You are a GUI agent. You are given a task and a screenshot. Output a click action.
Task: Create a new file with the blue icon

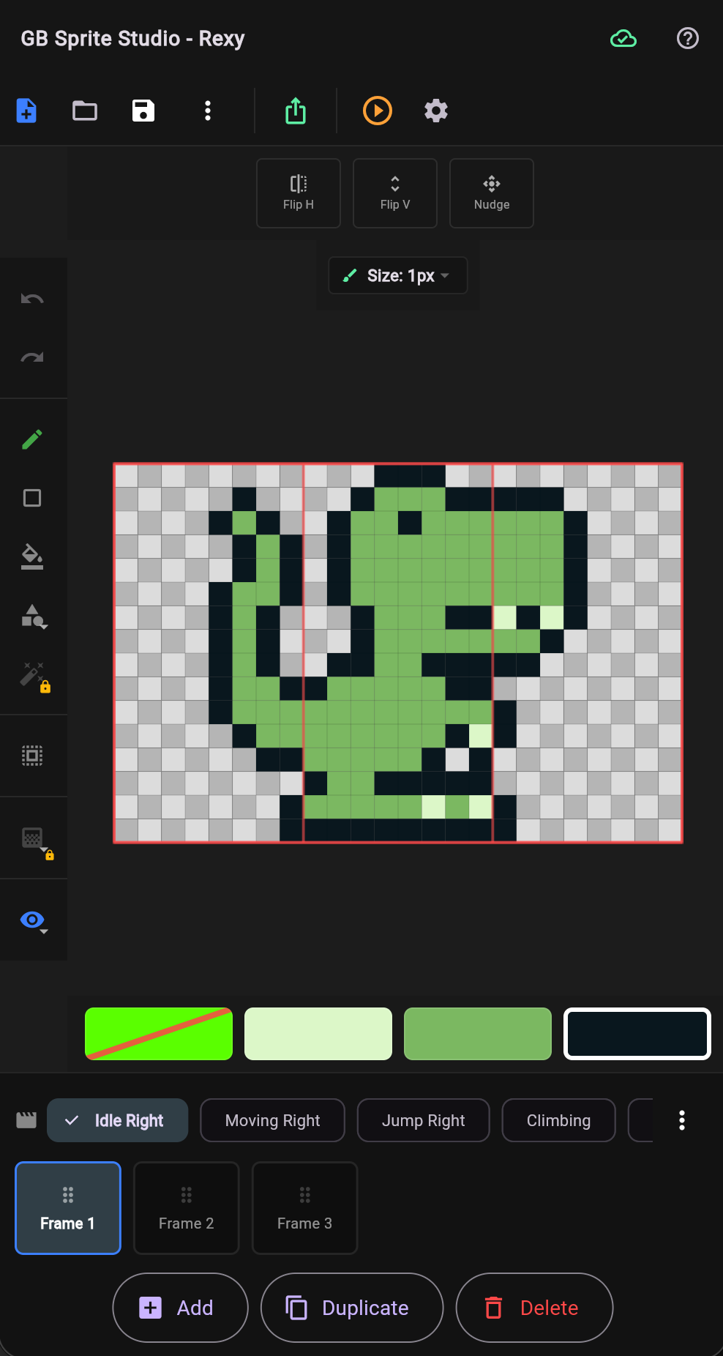[x=26, y=111]
